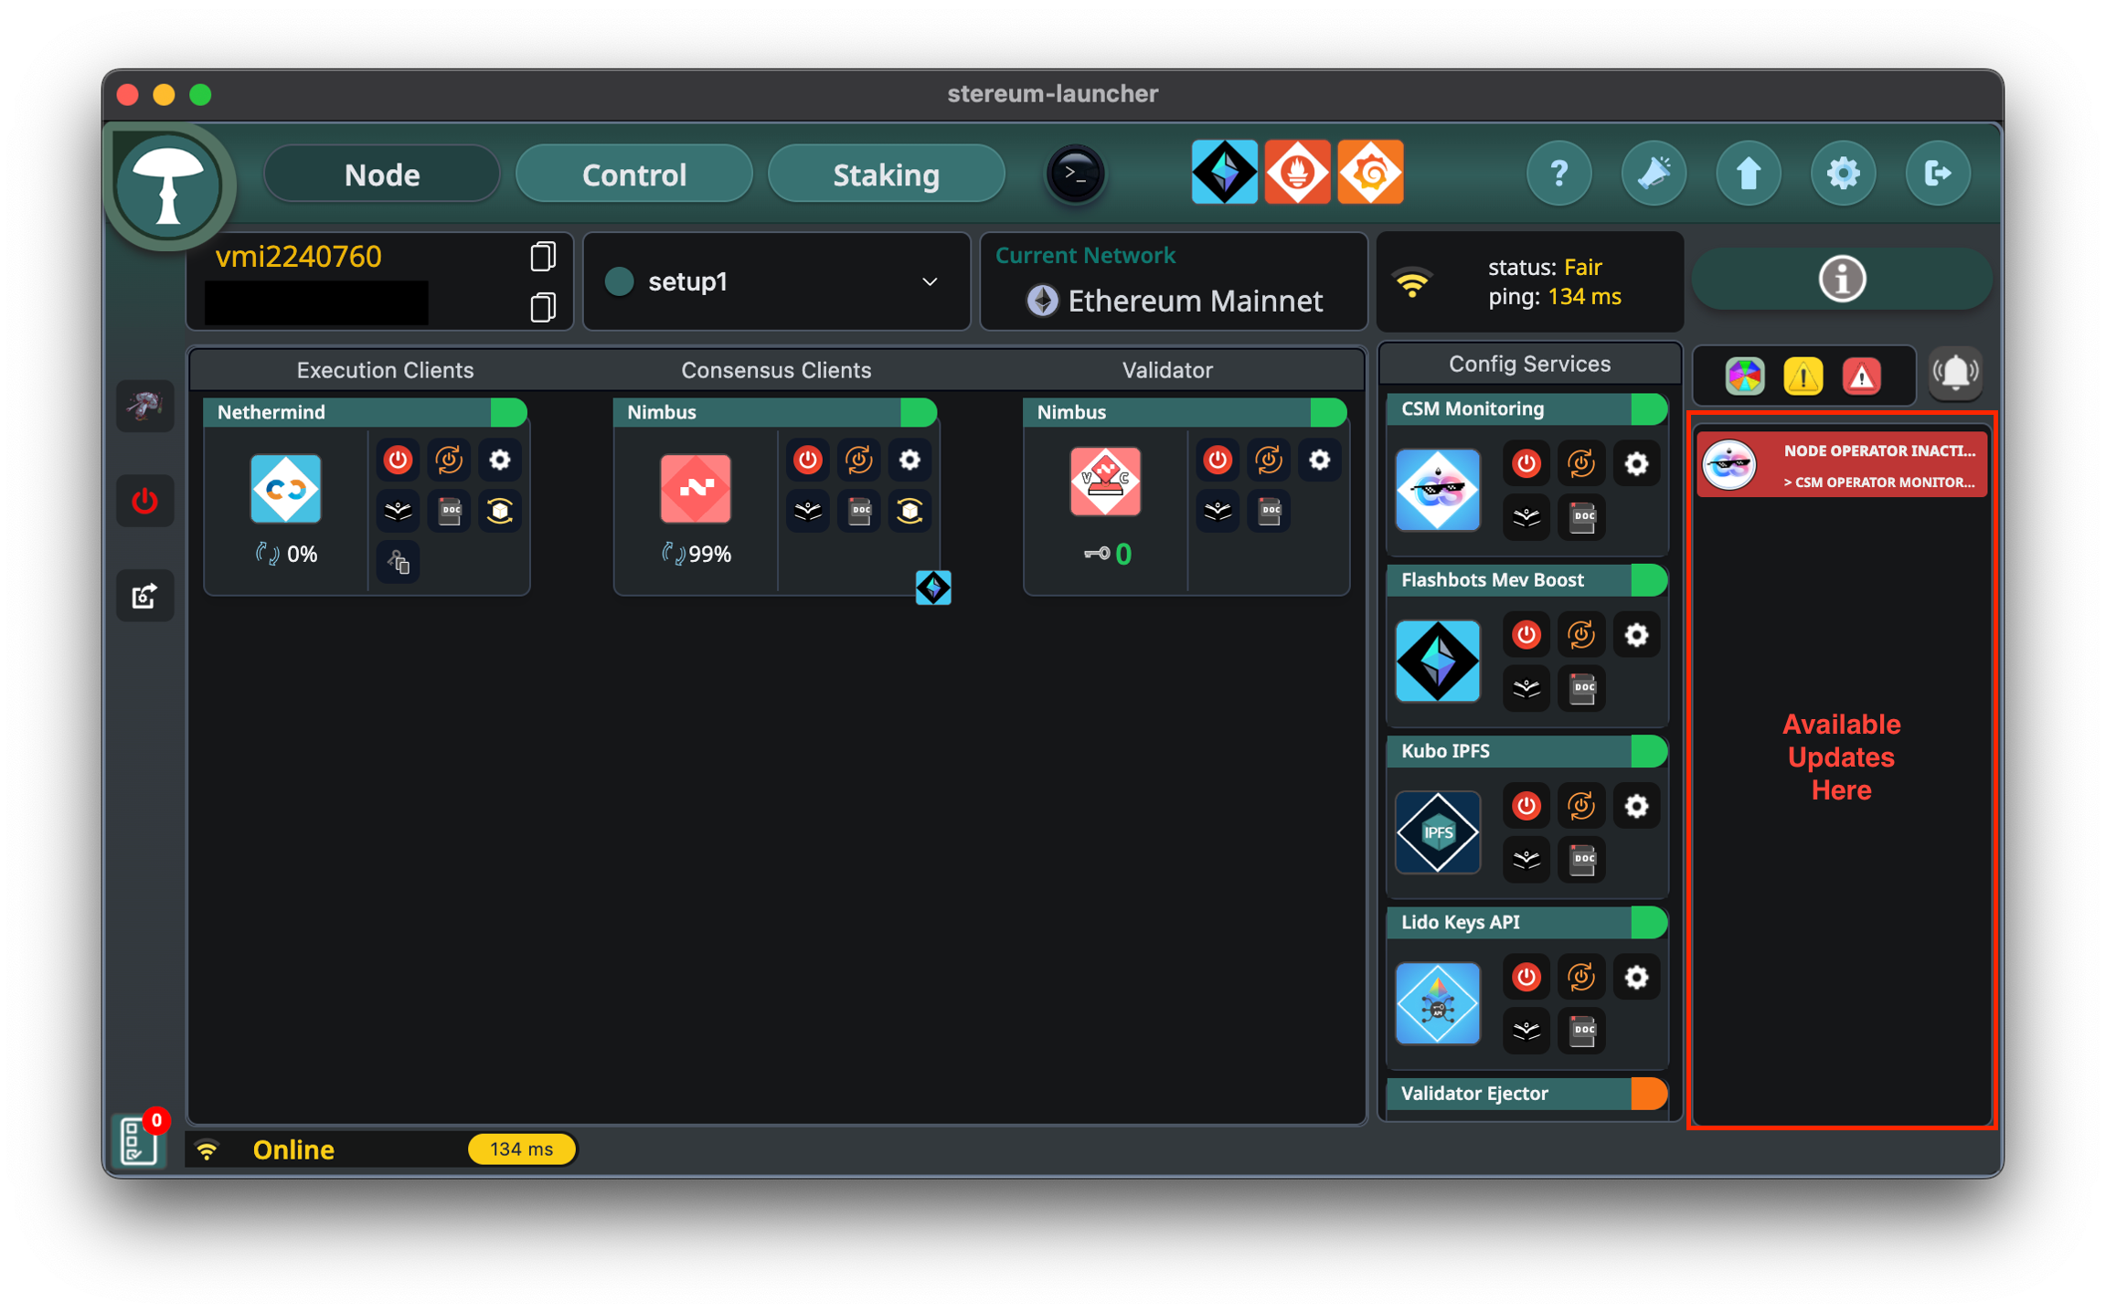Image resolution: width=2106 pixels, height=1313 pixels.
Task: Restart Lido Keys API service
Action: (x=1581, y=977)
